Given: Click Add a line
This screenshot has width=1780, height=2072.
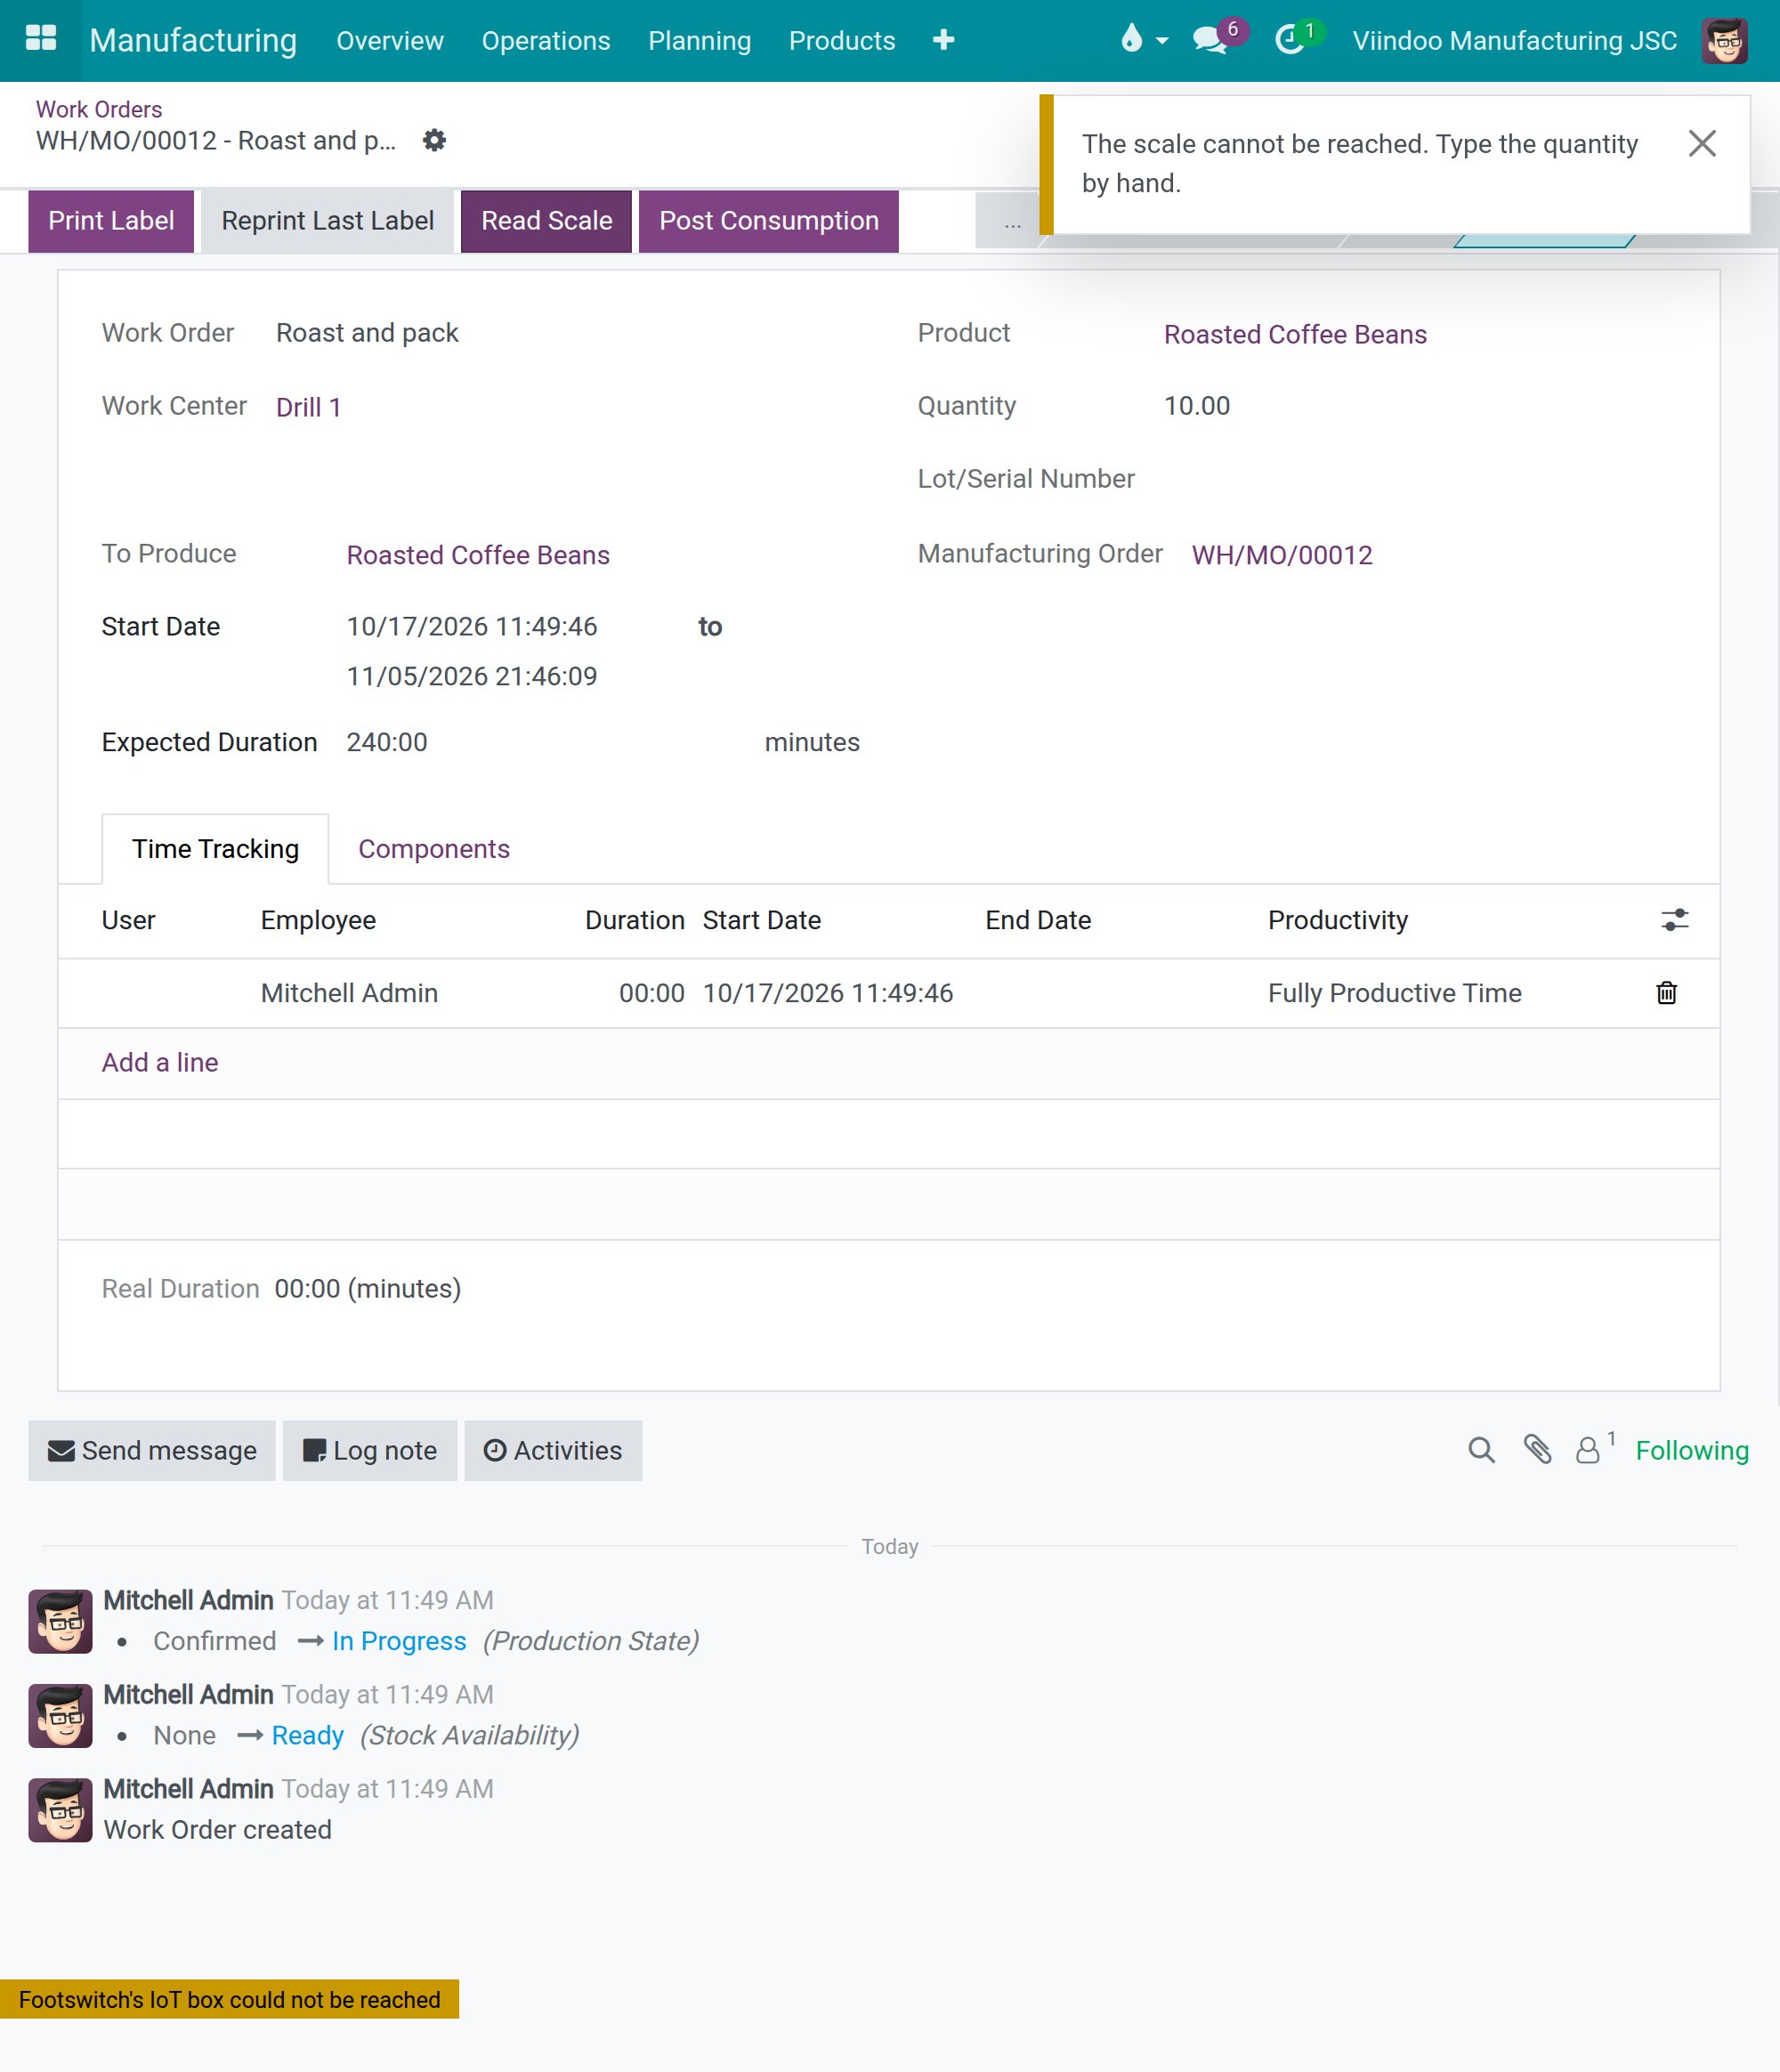Looking at the screenshot, I should pos(160,1062).
